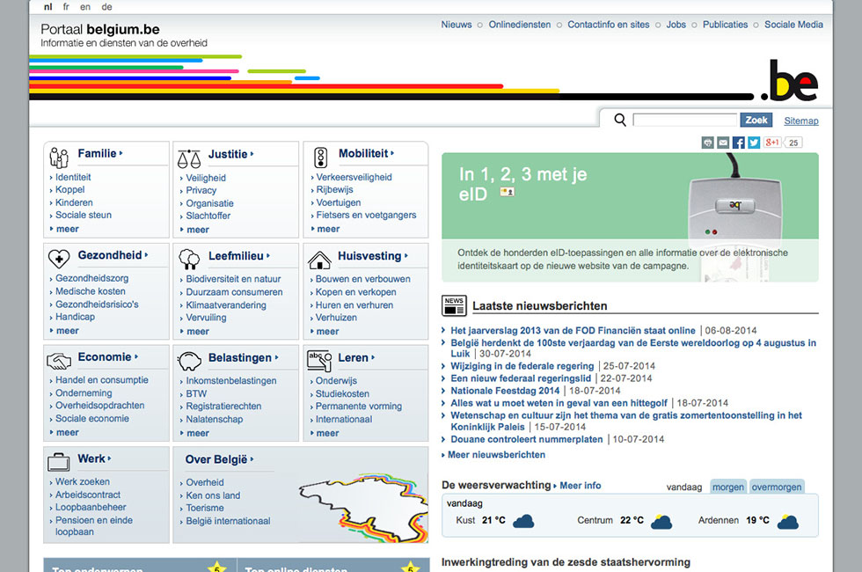
Task: Click the Justitie scales icon
Action: coord(189,159)
